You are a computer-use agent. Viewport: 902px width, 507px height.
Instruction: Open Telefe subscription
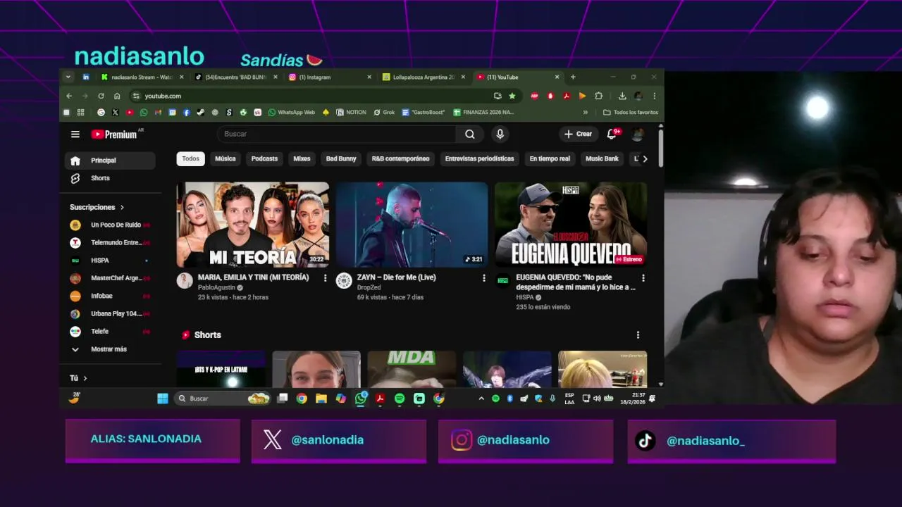[111, 331]
